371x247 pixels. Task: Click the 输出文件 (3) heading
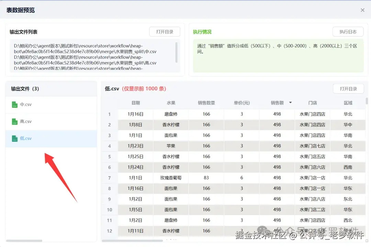pos(25,89)
